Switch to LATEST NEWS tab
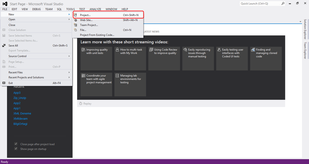The height and width of the screenshot is (164, 309). pos(151,31)
